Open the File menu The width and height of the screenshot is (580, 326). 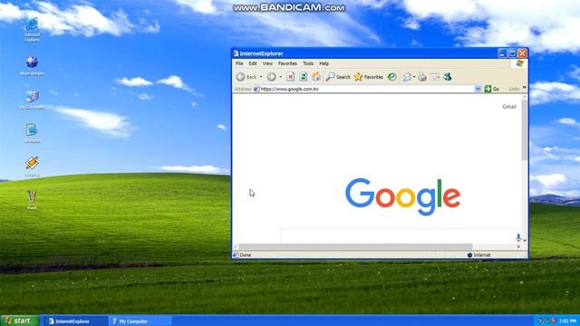pos(239,63)
